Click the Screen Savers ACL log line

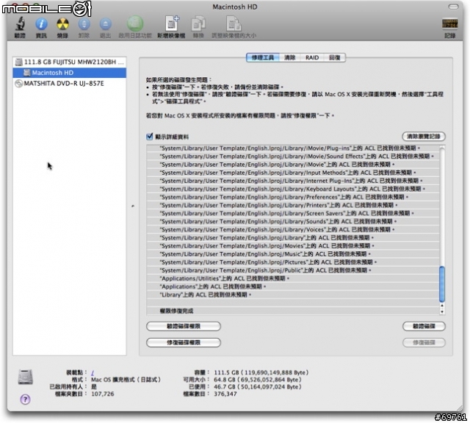pyautogui.click(x=293, y=213)
